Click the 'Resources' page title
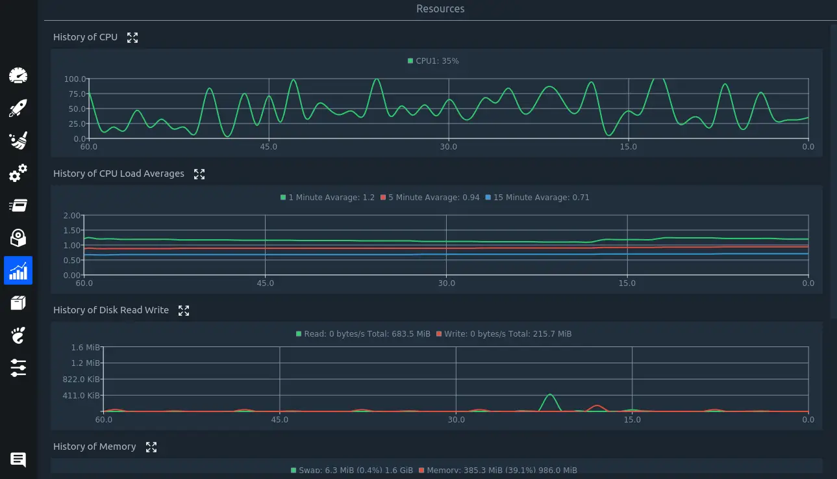 440,9
